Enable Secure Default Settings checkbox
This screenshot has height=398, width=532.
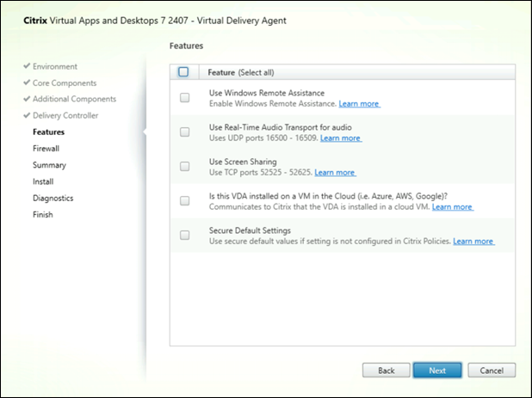click(x=184, y=235)
